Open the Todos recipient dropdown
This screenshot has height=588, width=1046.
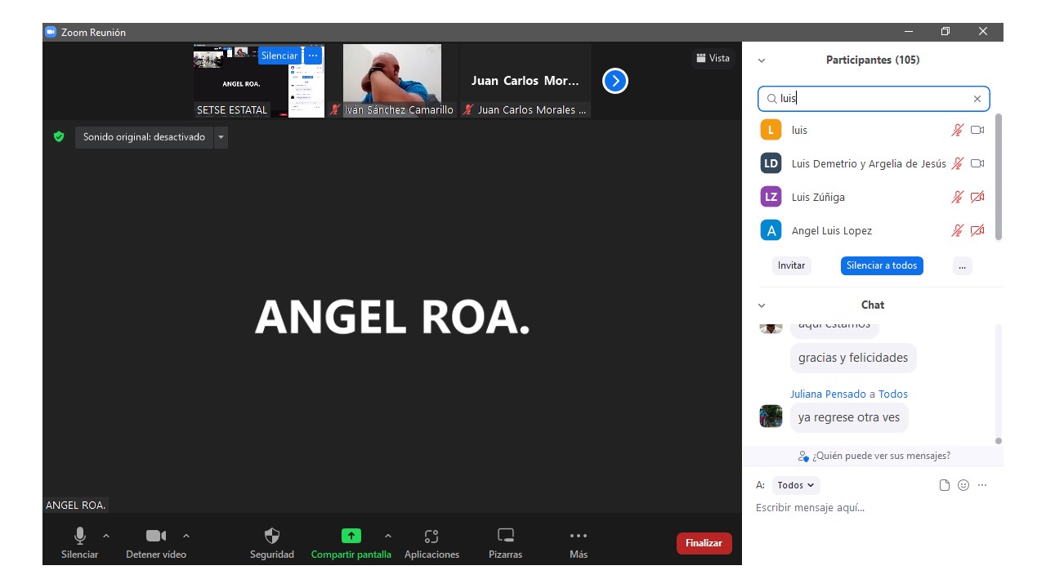pyautogui.click(x=796, y=485)
